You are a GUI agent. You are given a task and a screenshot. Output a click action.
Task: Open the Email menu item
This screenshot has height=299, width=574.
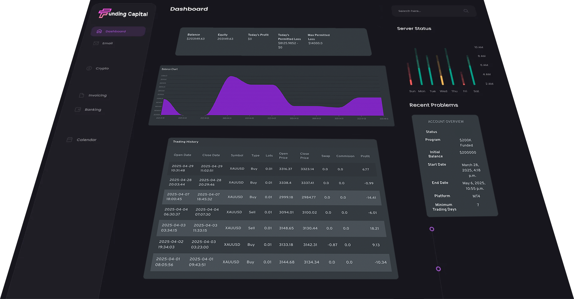(x=107, y=43)
